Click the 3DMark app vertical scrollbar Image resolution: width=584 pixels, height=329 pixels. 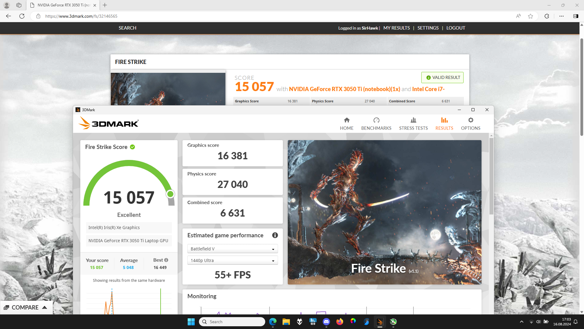[491, 176]
